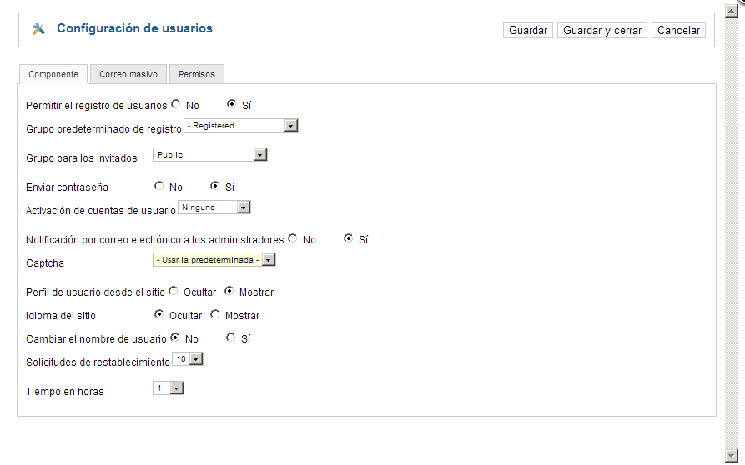Select No for Notificación por correo a administradores
The image size is (745, 465).
pyautogui.click(x=293, y=238)
